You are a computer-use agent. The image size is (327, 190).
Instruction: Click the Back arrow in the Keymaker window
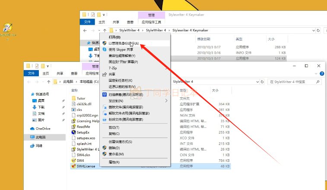click(85, 31)
